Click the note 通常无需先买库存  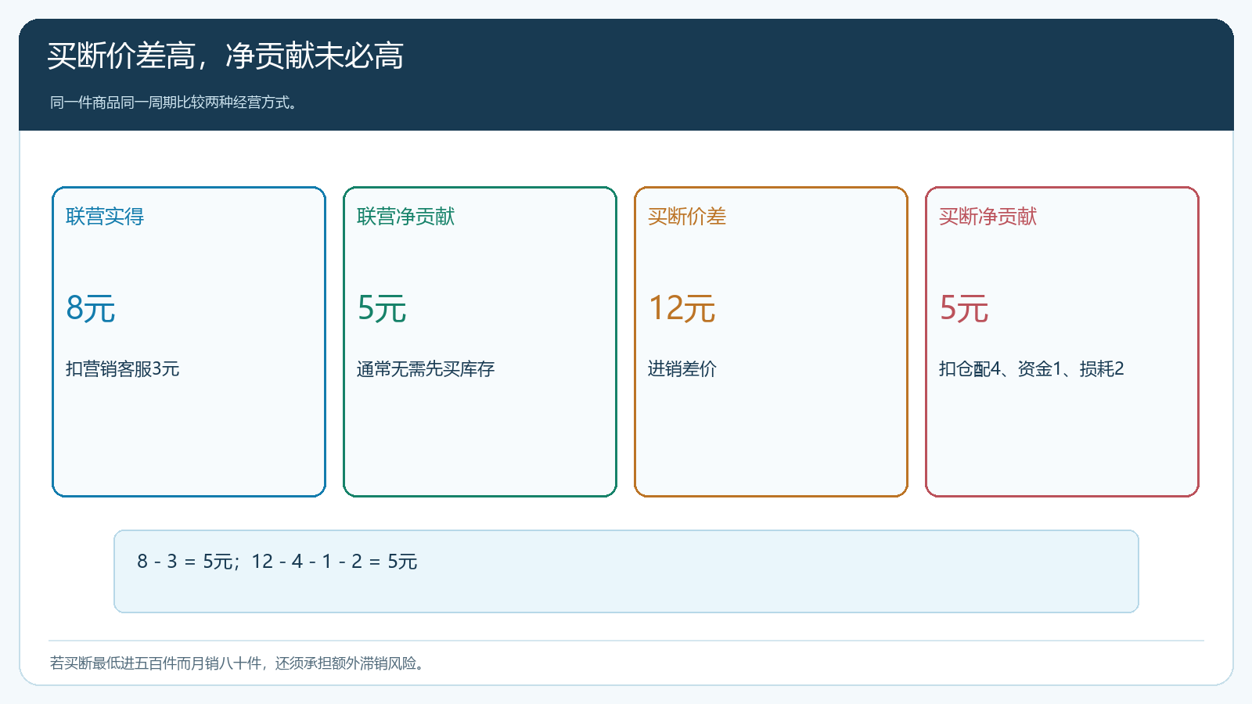[426, 369]
